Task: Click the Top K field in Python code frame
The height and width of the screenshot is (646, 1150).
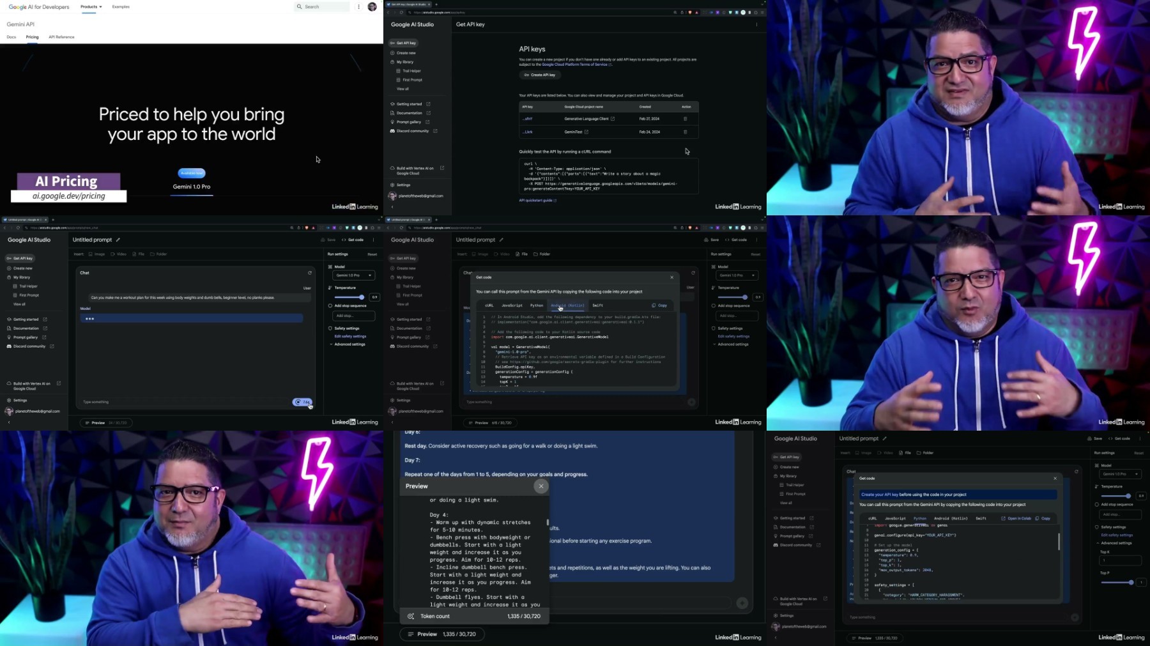Action: [x=1120, y=560]
